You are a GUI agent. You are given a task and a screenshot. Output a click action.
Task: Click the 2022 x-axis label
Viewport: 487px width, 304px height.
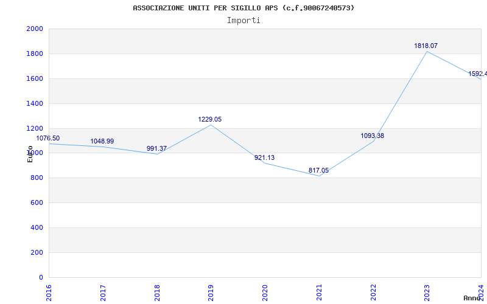[373, 292]
